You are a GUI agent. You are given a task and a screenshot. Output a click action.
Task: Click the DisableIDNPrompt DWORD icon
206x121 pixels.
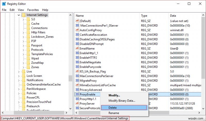point(77,44)
